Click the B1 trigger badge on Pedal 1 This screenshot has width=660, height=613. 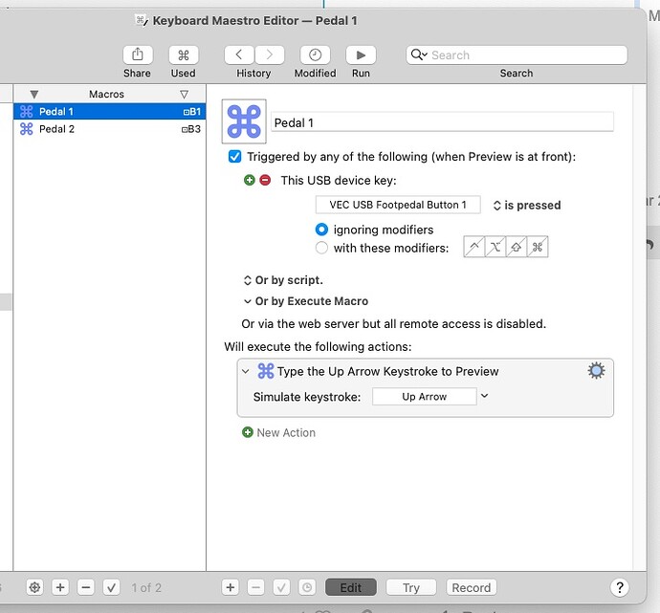192,112
